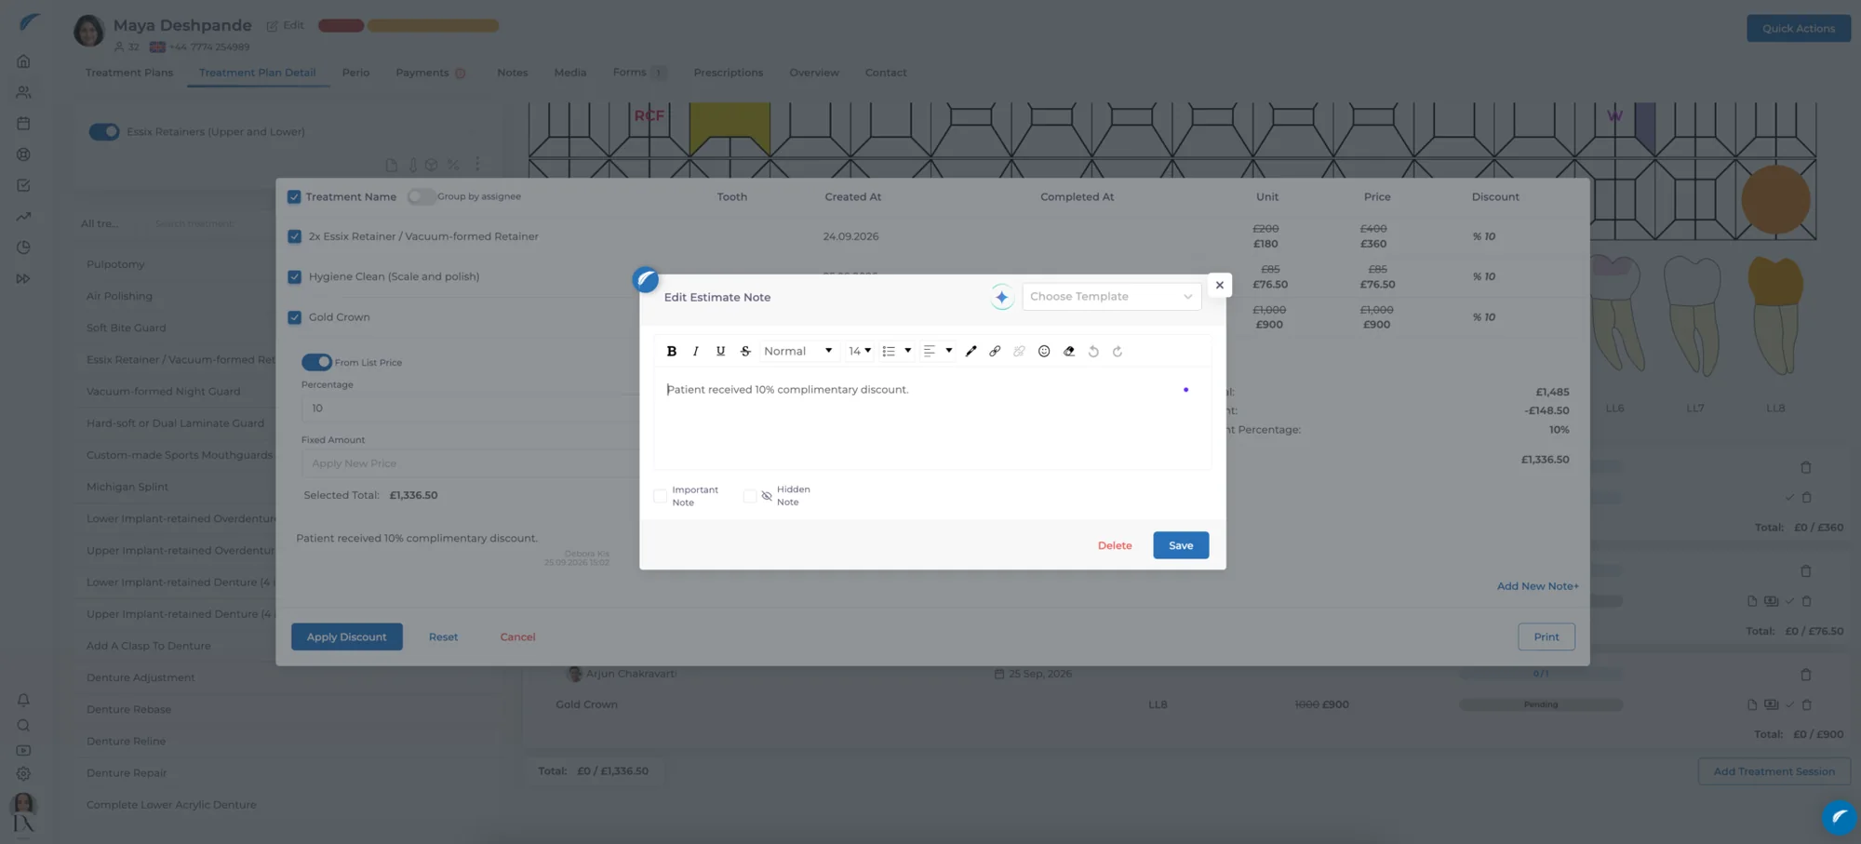Image resolution: width=1861 pixels, height=844 pixels.
Task: Open the patients icon in left sidebar
Action: point(23,92)
